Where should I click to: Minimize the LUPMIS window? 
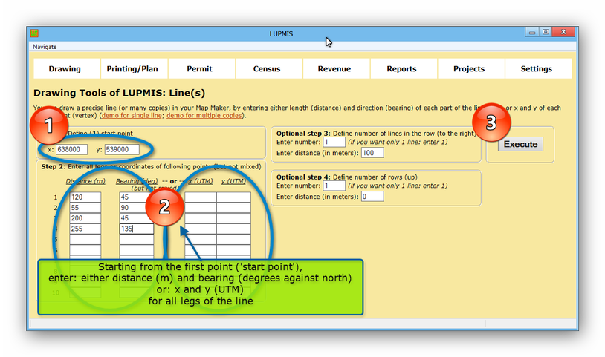pos(532,32)
